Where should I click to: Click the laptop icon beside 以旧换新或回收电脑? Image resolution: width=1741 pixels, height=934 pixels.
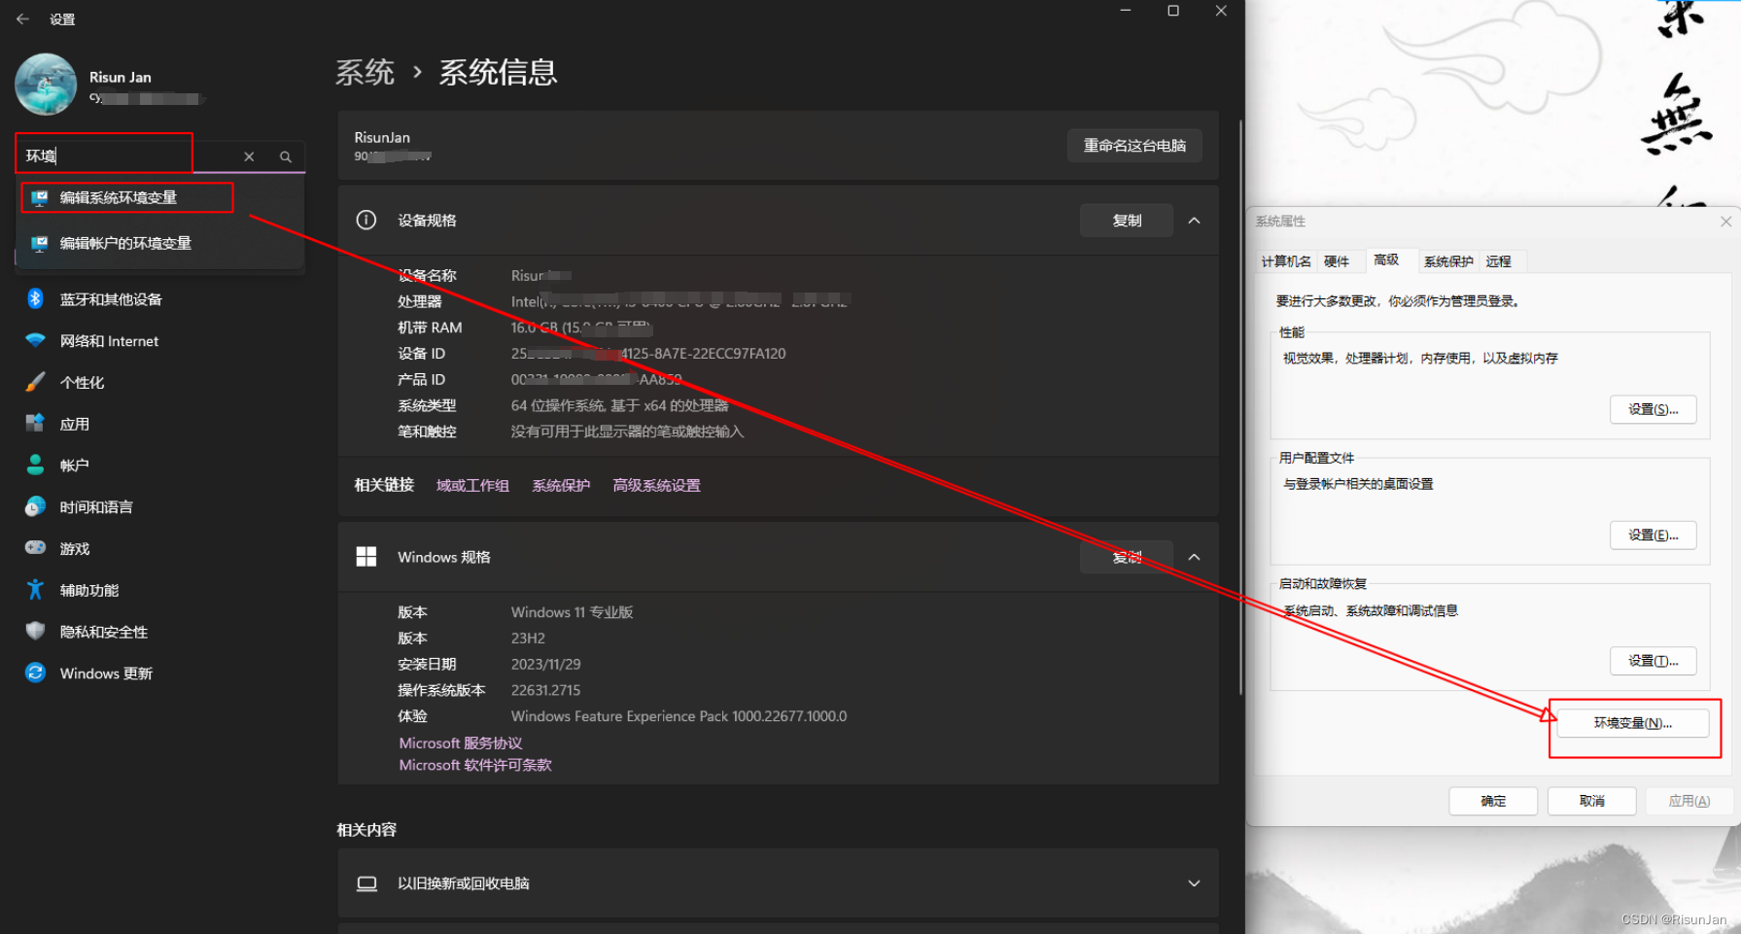[366, 883]
